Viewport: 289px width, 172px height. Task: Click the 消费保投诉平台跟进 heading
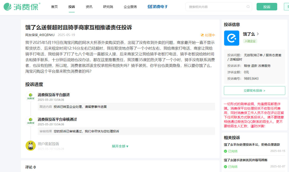click(x=54, y=95)
